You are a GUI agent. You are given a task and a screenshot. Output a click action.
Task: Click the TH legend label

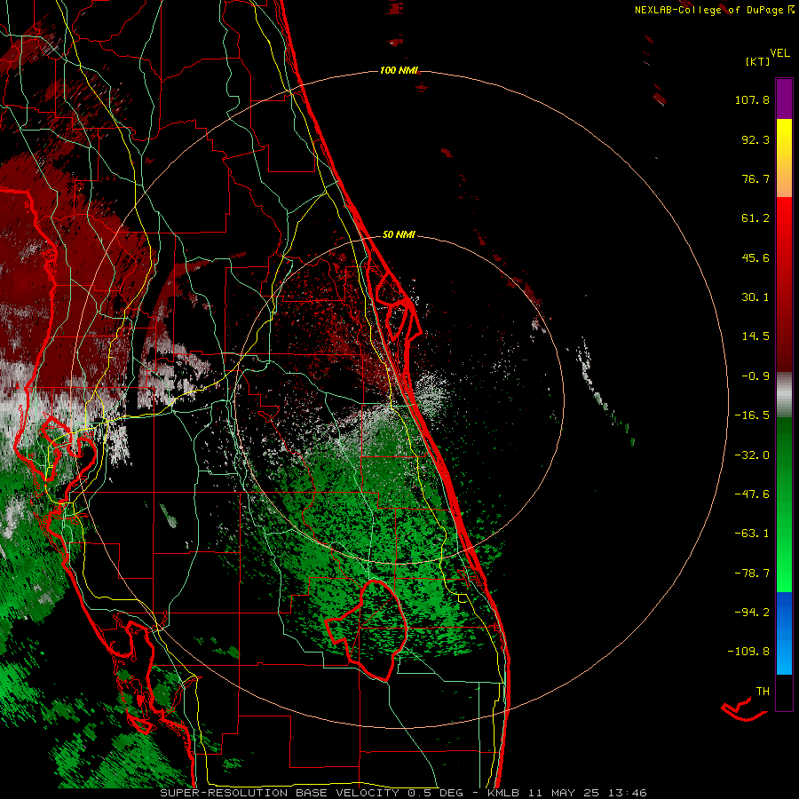click(x=763, y=692)
